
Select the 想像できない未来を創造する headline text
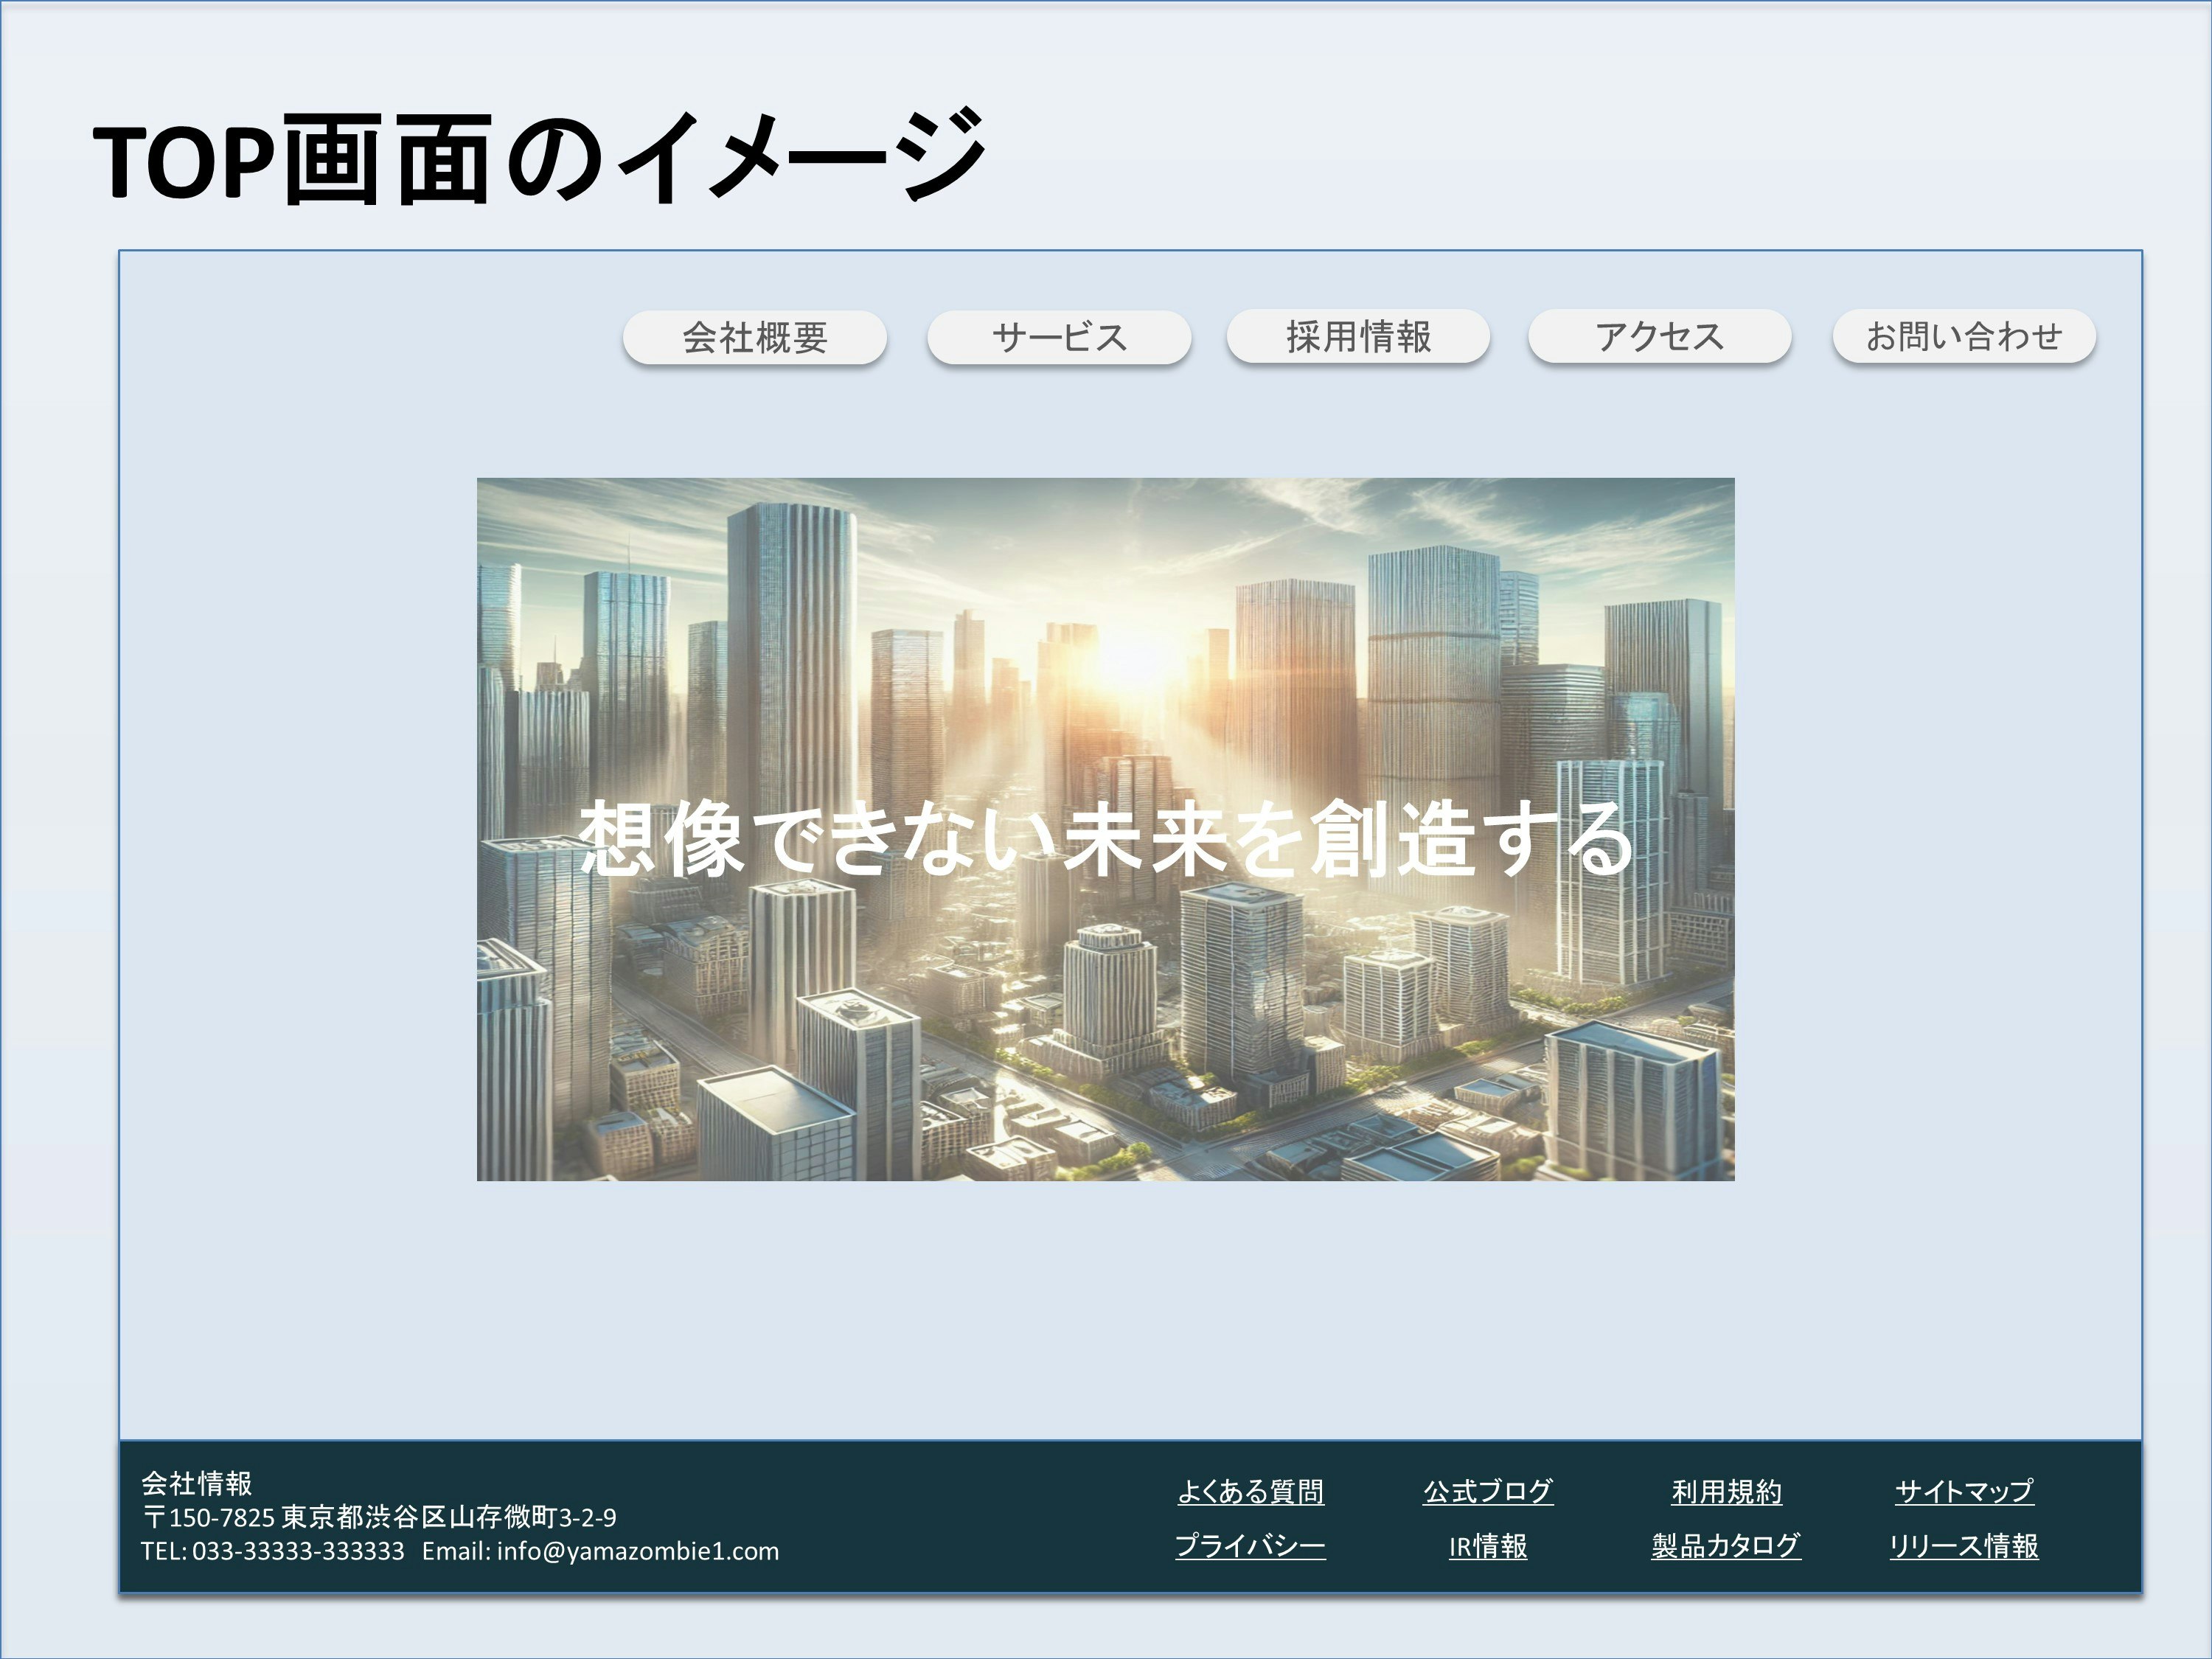tap(1105, 838)
